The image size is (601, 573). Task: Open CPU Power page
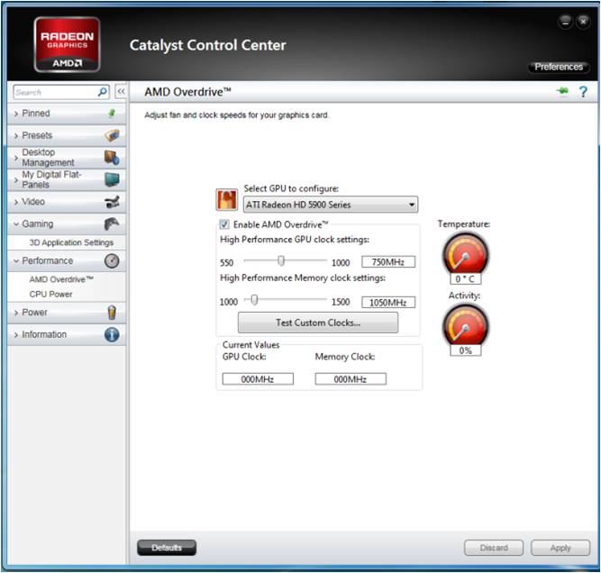point(50,294)
